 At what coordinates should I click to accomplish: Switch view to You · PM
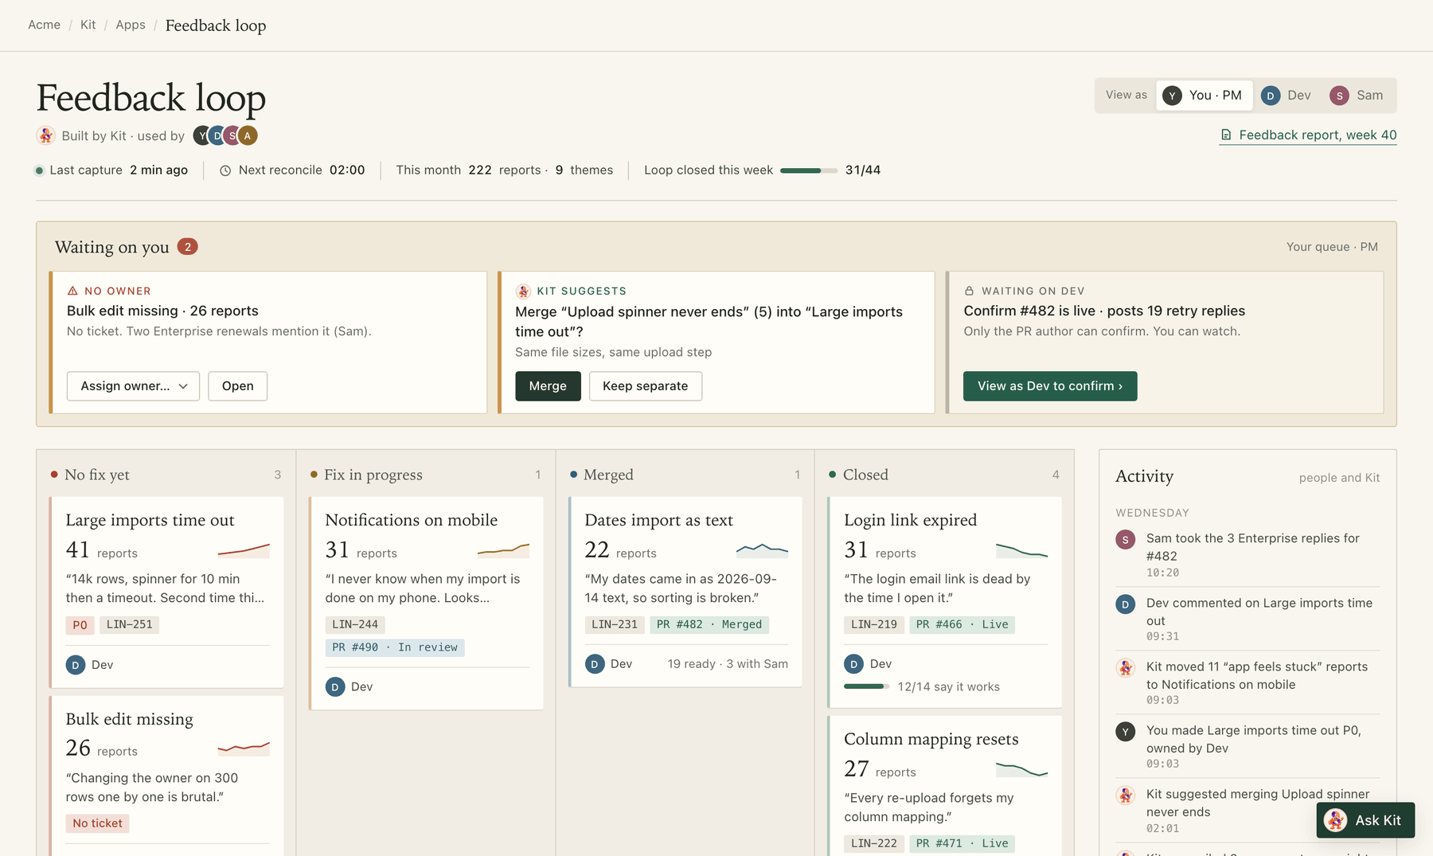pos(1204,96)
